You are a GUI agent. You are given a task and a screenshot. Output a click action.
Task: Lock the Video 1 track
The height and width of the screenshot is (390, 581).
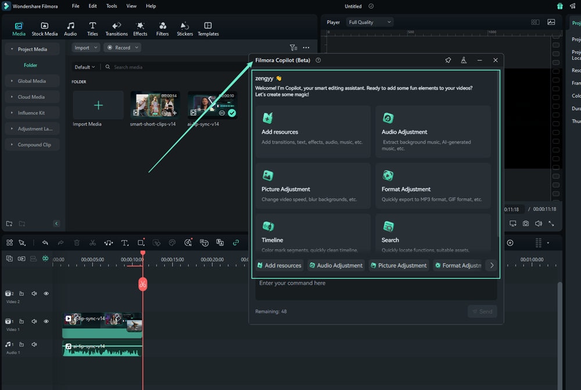21,321
